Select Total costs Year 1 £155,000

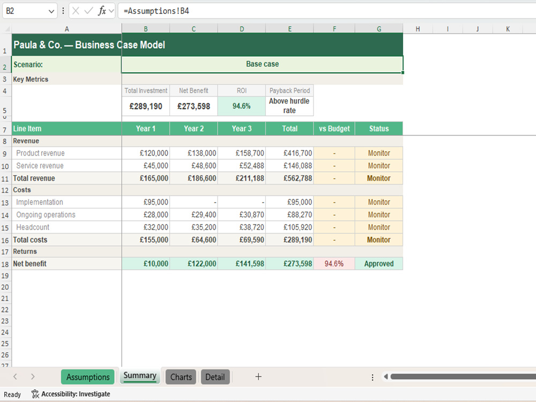pyautogui.click(x=146, y=240)
